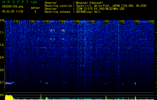Select the file name 0502051150.png
The width and height of the screenshot is (157, 100).
click(x=13, y=7)
